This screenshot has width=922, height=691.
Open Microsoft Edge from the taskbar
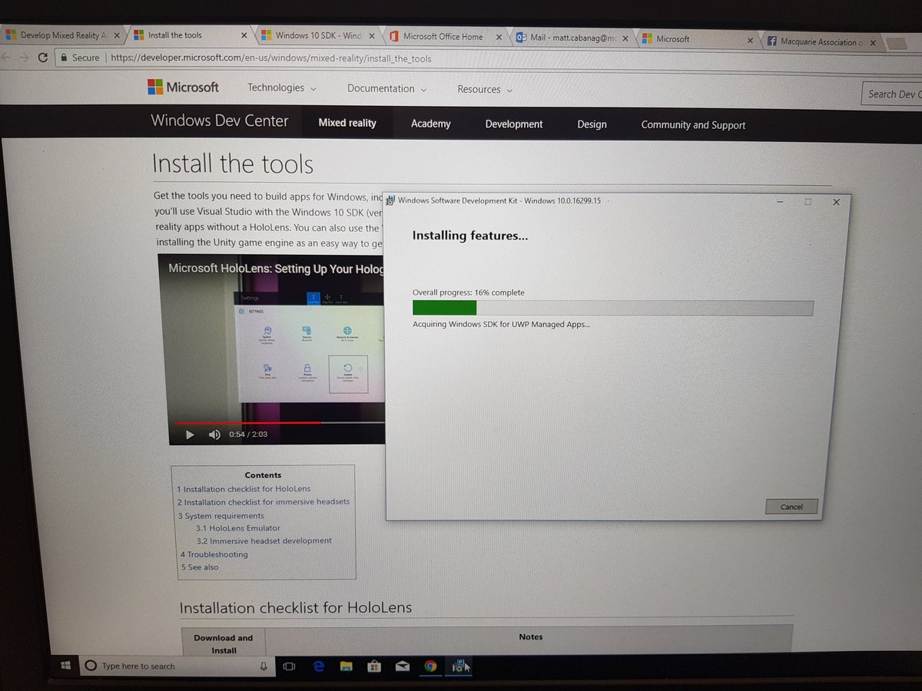tap(319, 666)
